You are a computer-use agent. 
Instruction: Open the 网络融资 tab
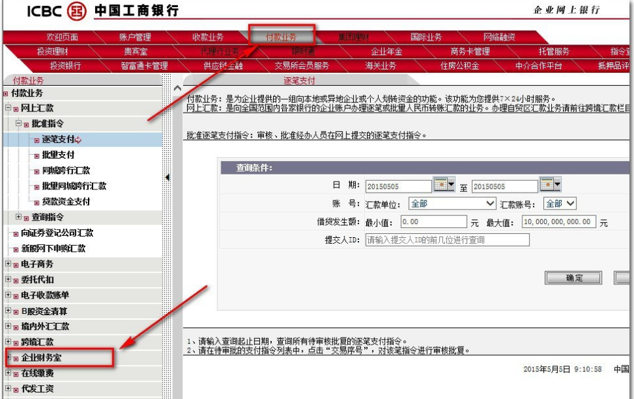499,37
